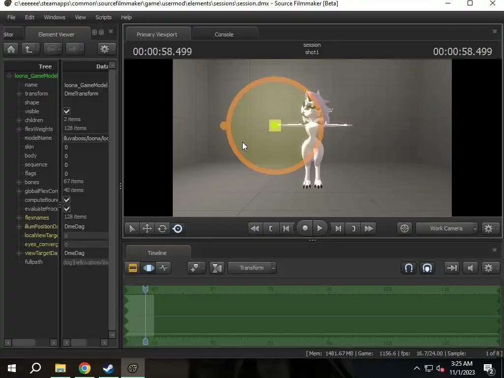
Task: Toggle the visible checkbox
Action: 67,111
